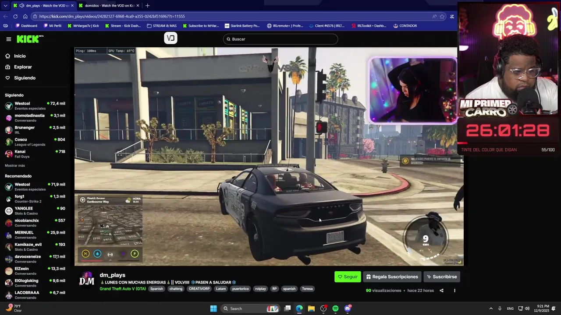The image size is (561, 315).
Task: Select the puertorico tag
Action: click(x=240, y=289)
